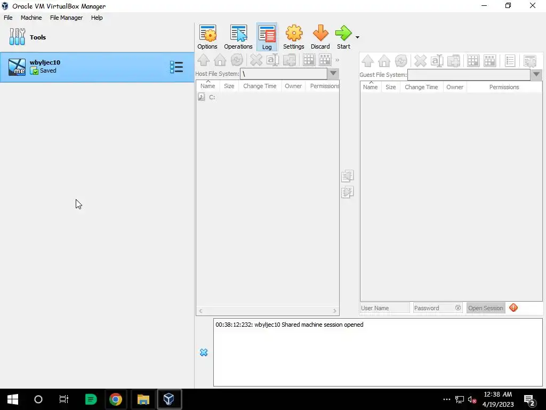Toggle the Log panel button
Viewport: 546px width, 410px height.
[267, 37]
